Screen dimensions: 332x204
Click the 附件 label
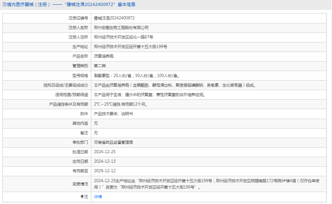tap(84, 114)
